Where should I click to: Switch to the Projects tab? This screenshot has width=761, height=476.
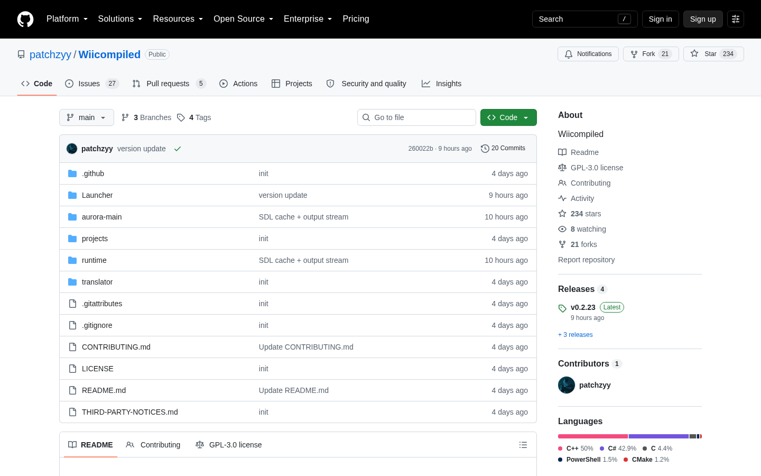(x=292, y=84)
